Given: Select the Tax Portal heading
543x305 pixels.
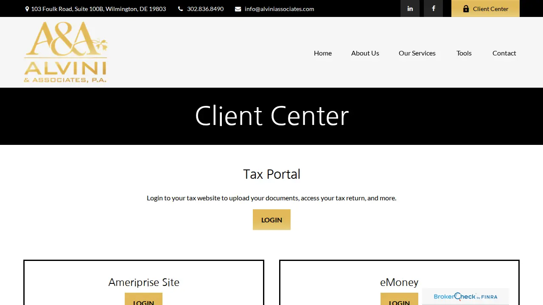Looking at the screenshot, I should click(x=271, y=174).
